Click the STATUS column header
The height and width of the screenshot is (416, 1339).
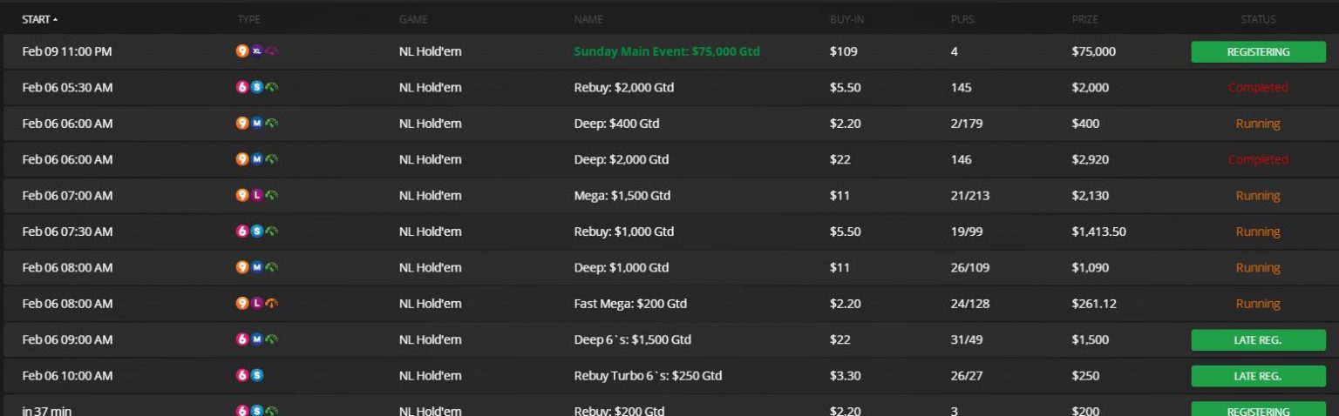[1257, 19]
